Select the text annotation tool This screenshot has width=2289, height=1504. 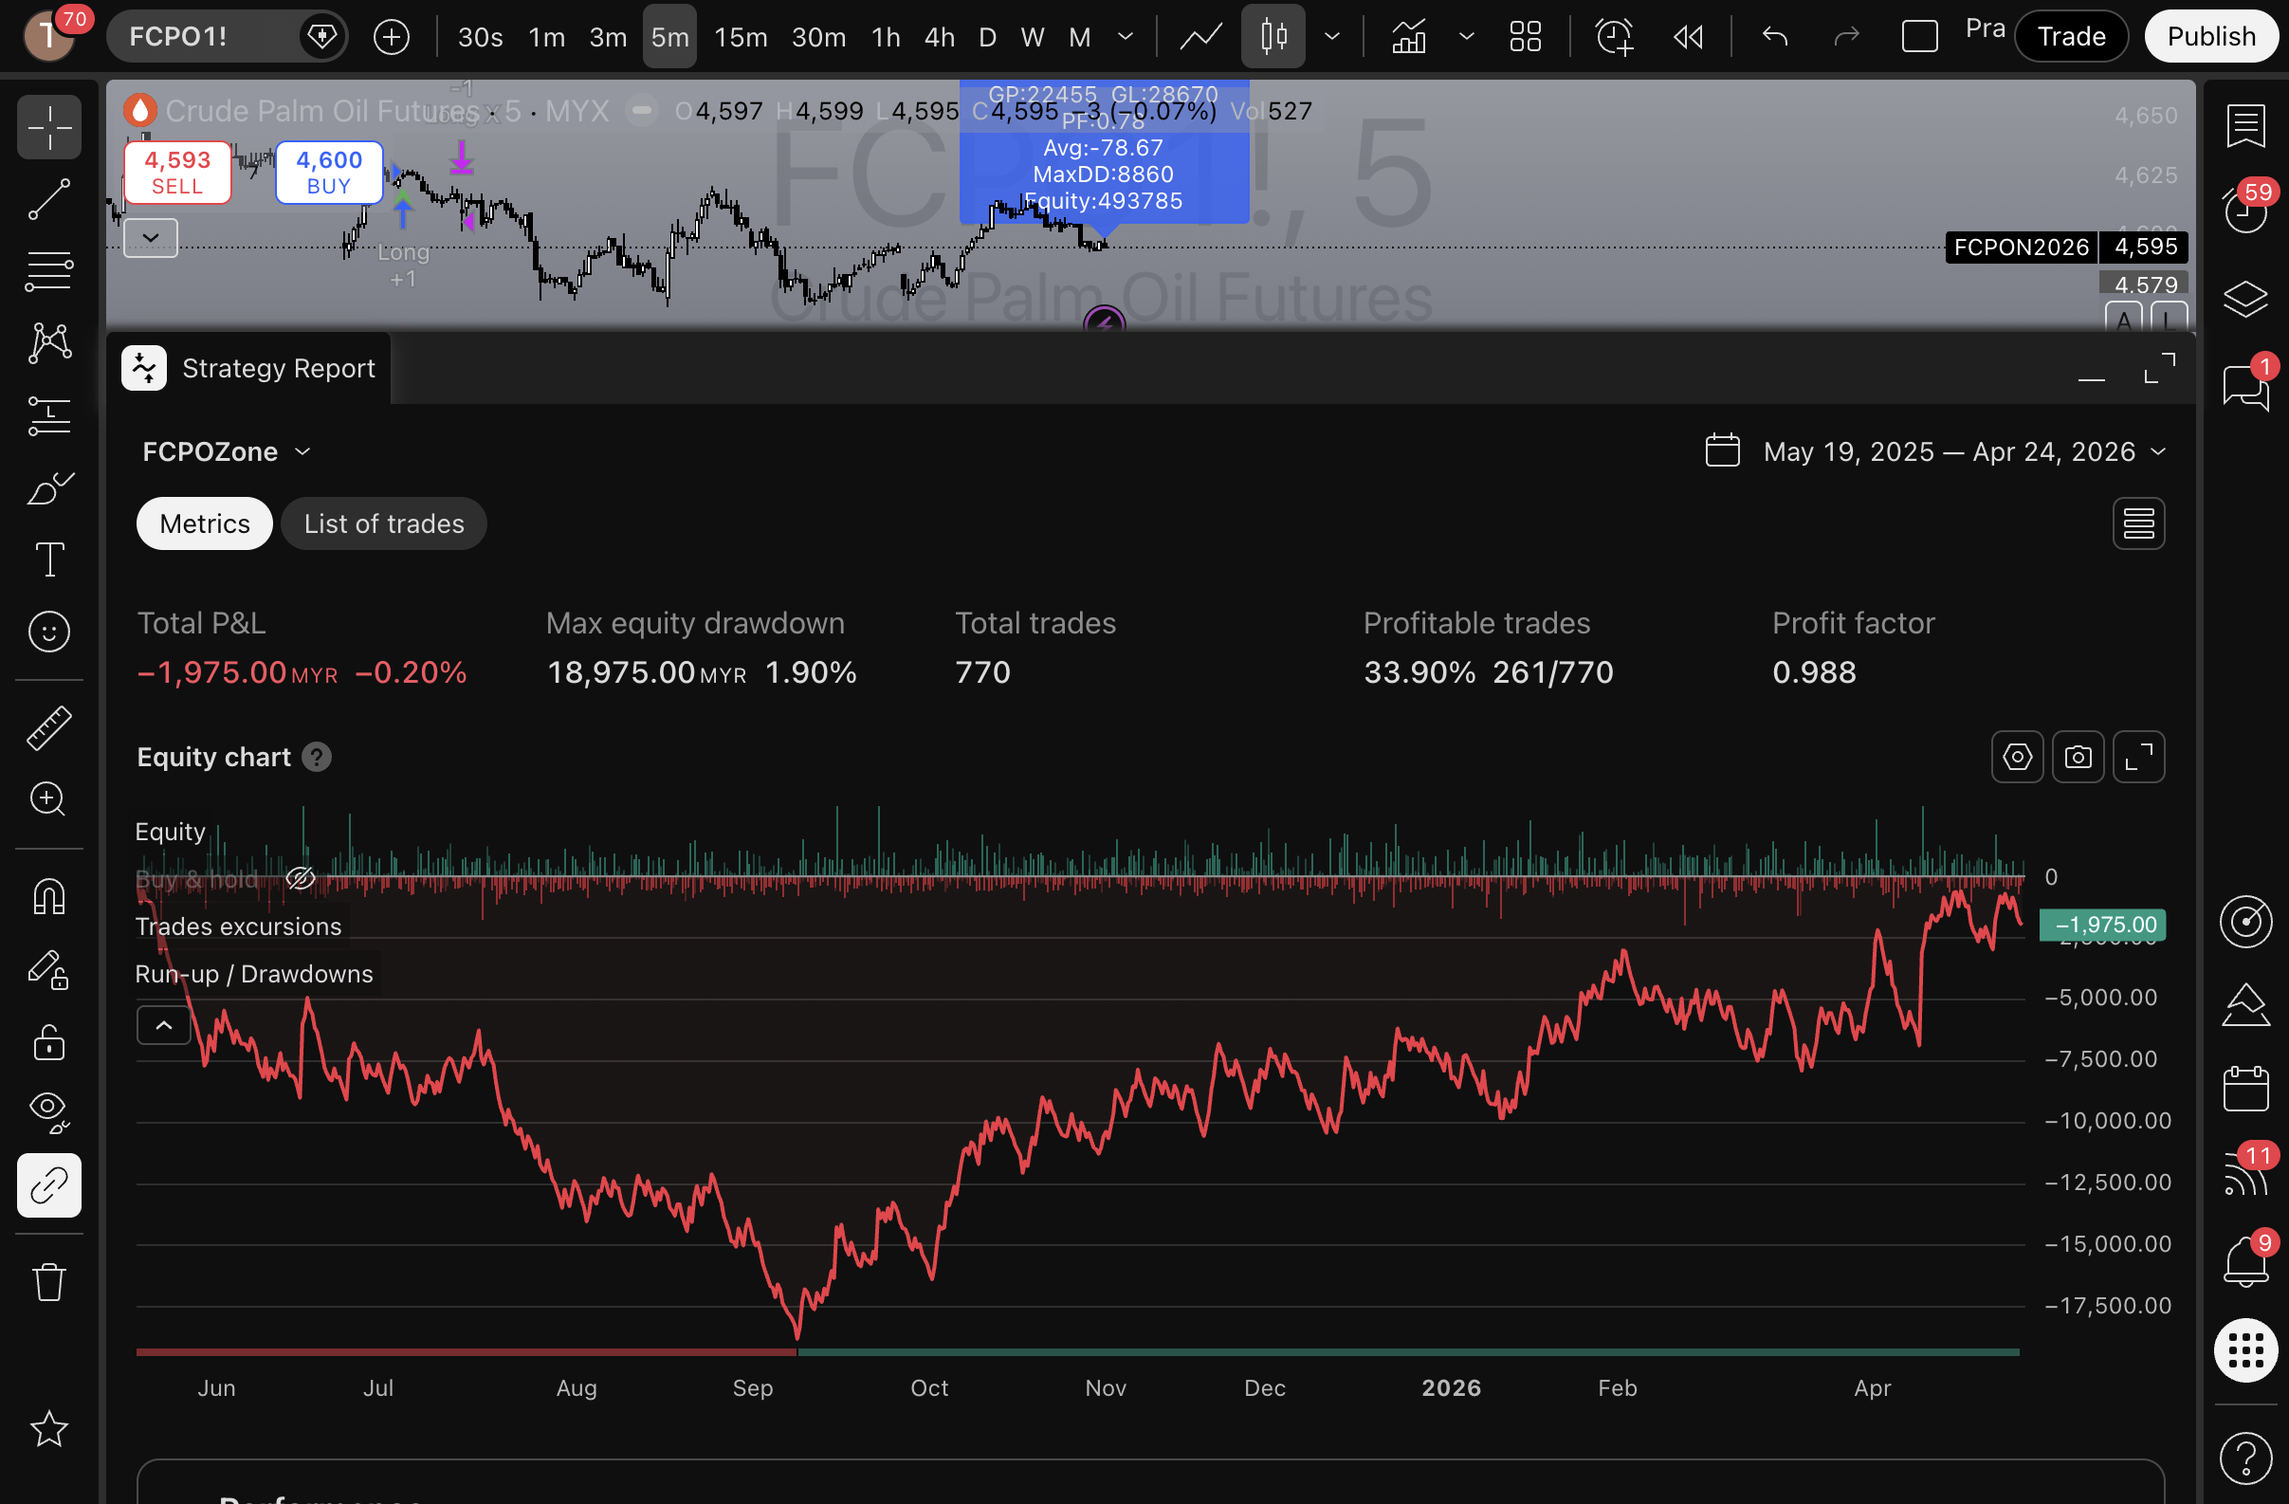click(x=48, y=559)
